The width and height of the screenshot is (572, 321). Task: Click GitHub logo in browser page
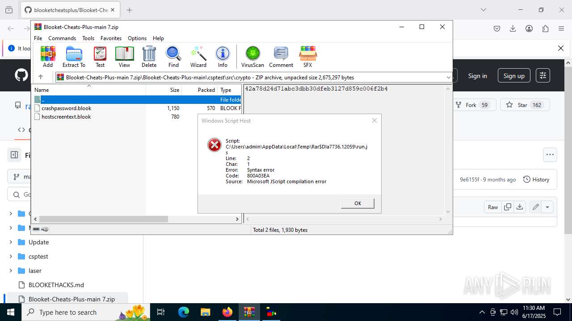tap(21, 75)
